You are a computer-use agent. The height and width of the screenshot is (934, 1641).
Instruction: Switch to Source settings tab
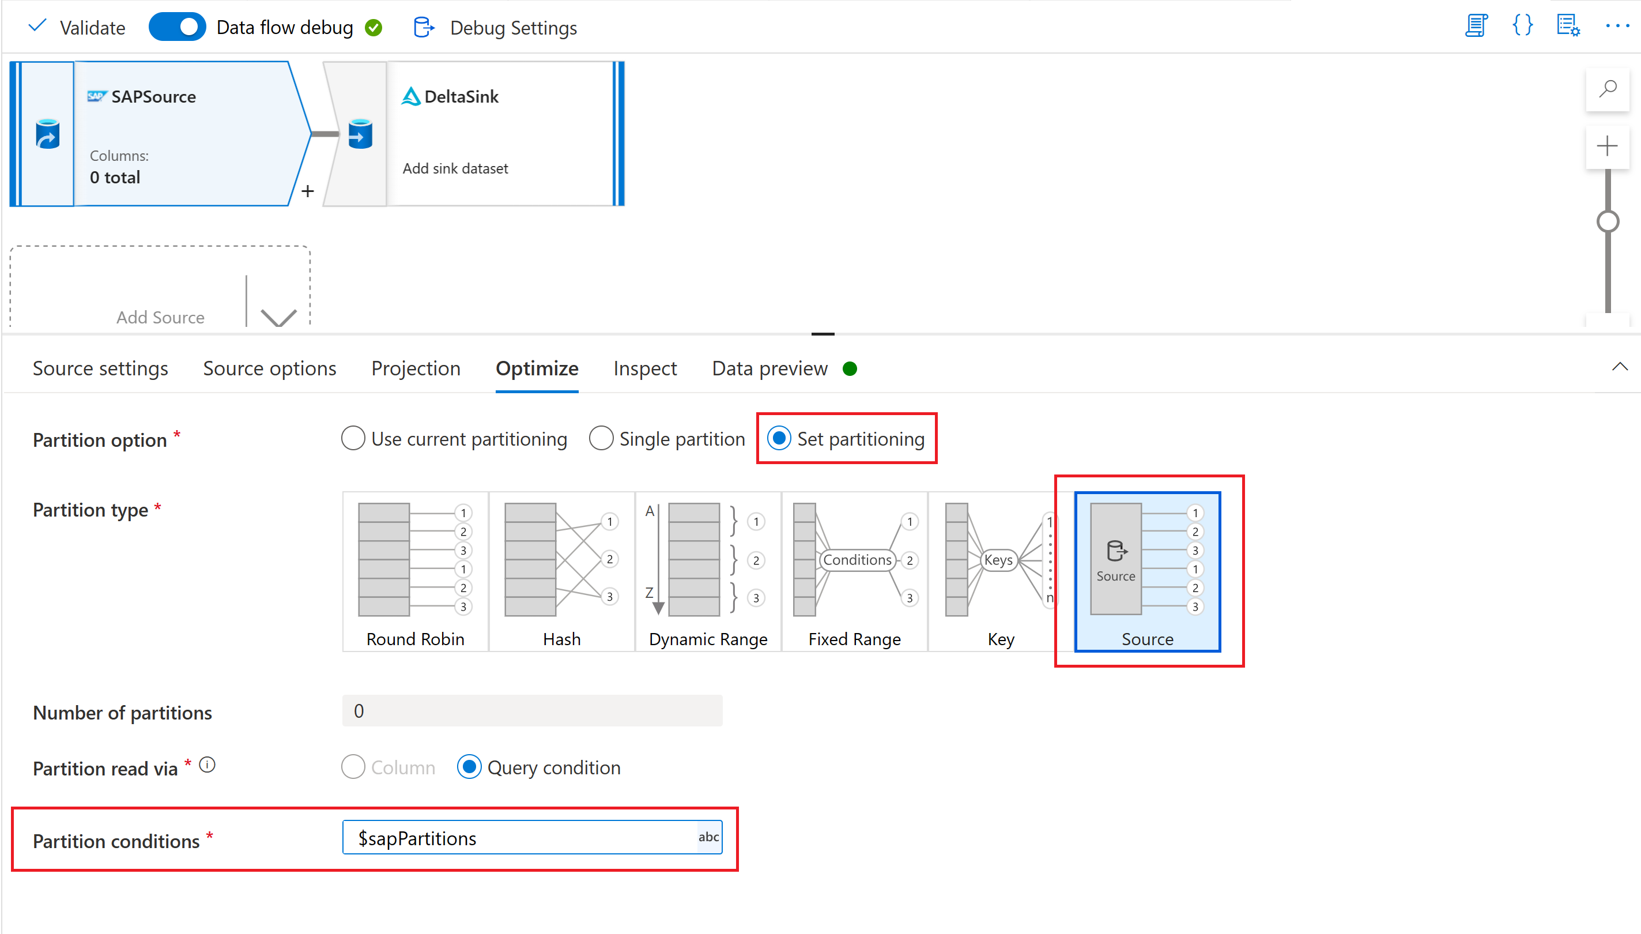100,368
